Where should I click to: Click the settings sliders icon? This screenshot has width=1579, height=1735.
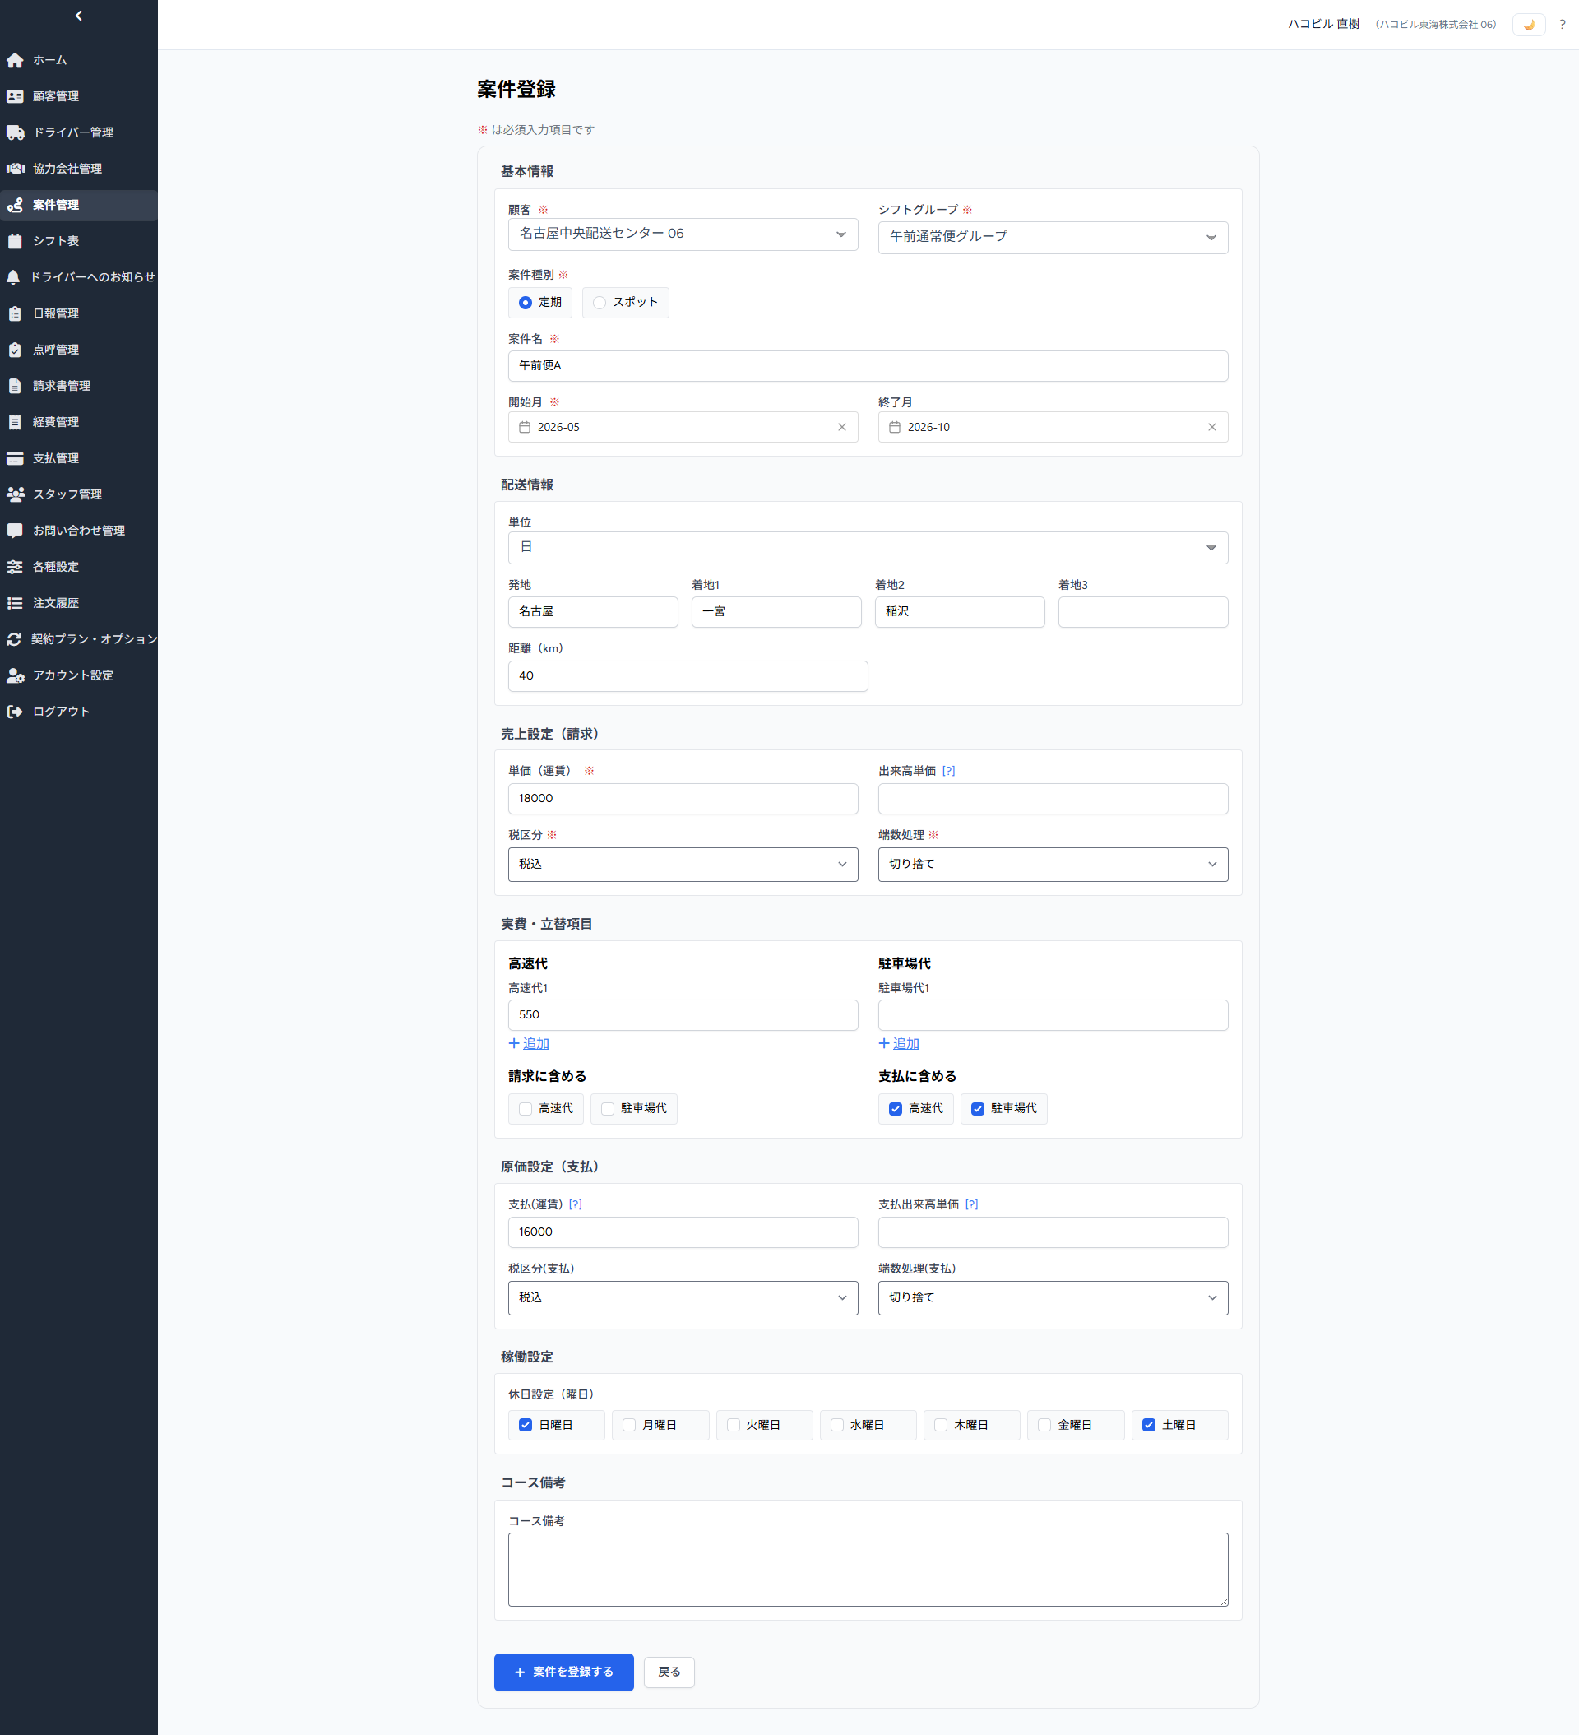tap(15, 566)
